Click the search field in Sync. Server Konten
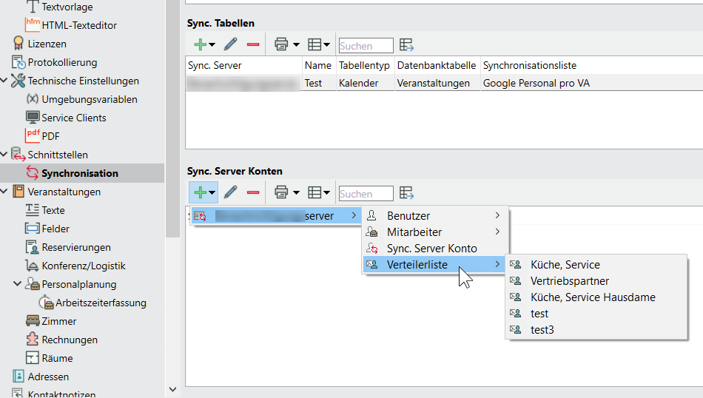Image resolution: width=703 pixels, height=398 pixels. [x=366, y=194]
